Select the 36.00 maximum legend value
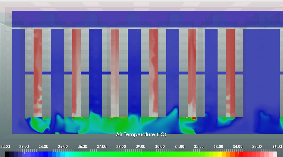The width and height of the screenshot is (283, 157). tap(277, 147)
